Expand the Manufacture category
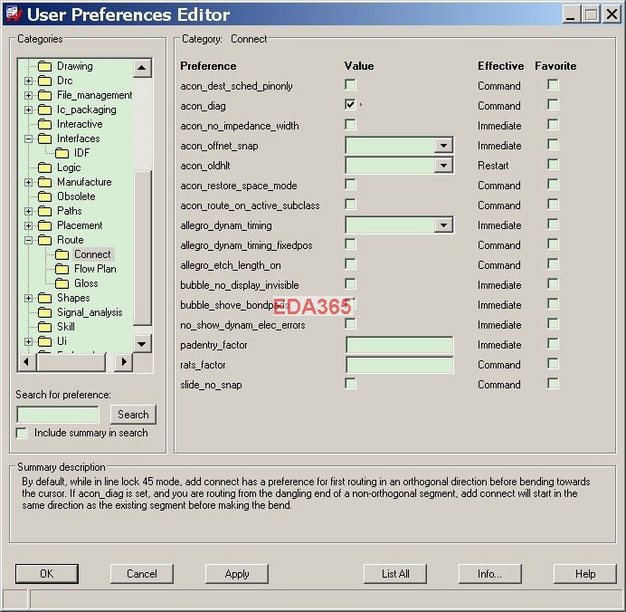The width and height of the screenshot is (626, 612). [28, 182]
